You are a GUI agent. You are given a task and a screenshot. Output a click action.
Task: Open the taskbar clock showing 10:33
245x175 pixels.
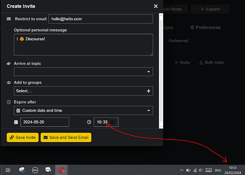[233, 170]
